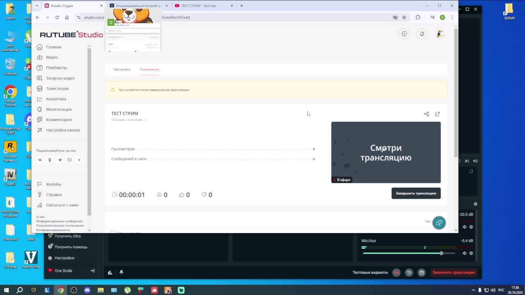The width and height of the screenshot is (525, 295).
Task: Click the stream preview Смотри трансляцию
Action: (386, 152)
